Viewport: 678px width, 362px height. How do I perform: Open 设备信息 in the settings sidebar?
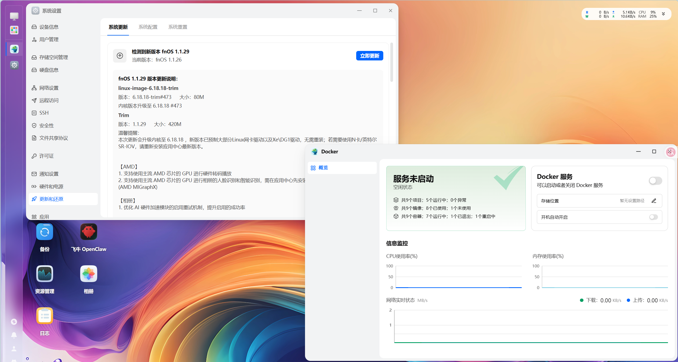(49, 27)
